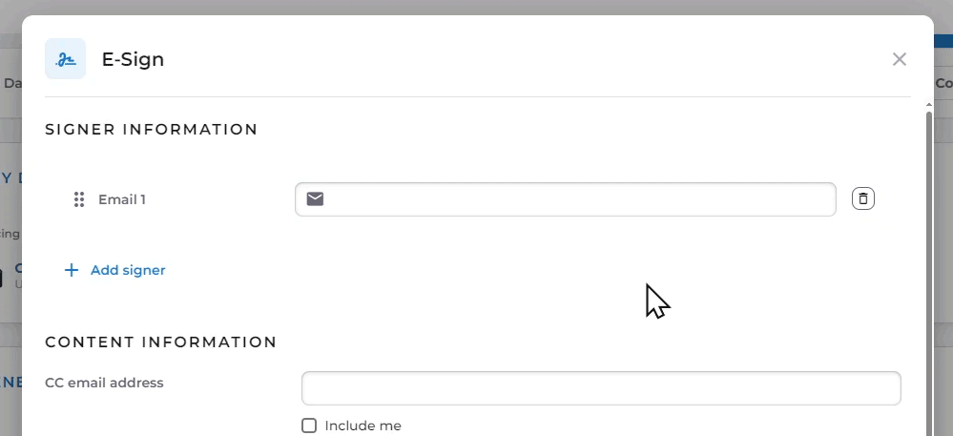Close the E-Sign dialog with the X
Image resolution: width=953 pixels, height=436 pixels.
point(899,59)
